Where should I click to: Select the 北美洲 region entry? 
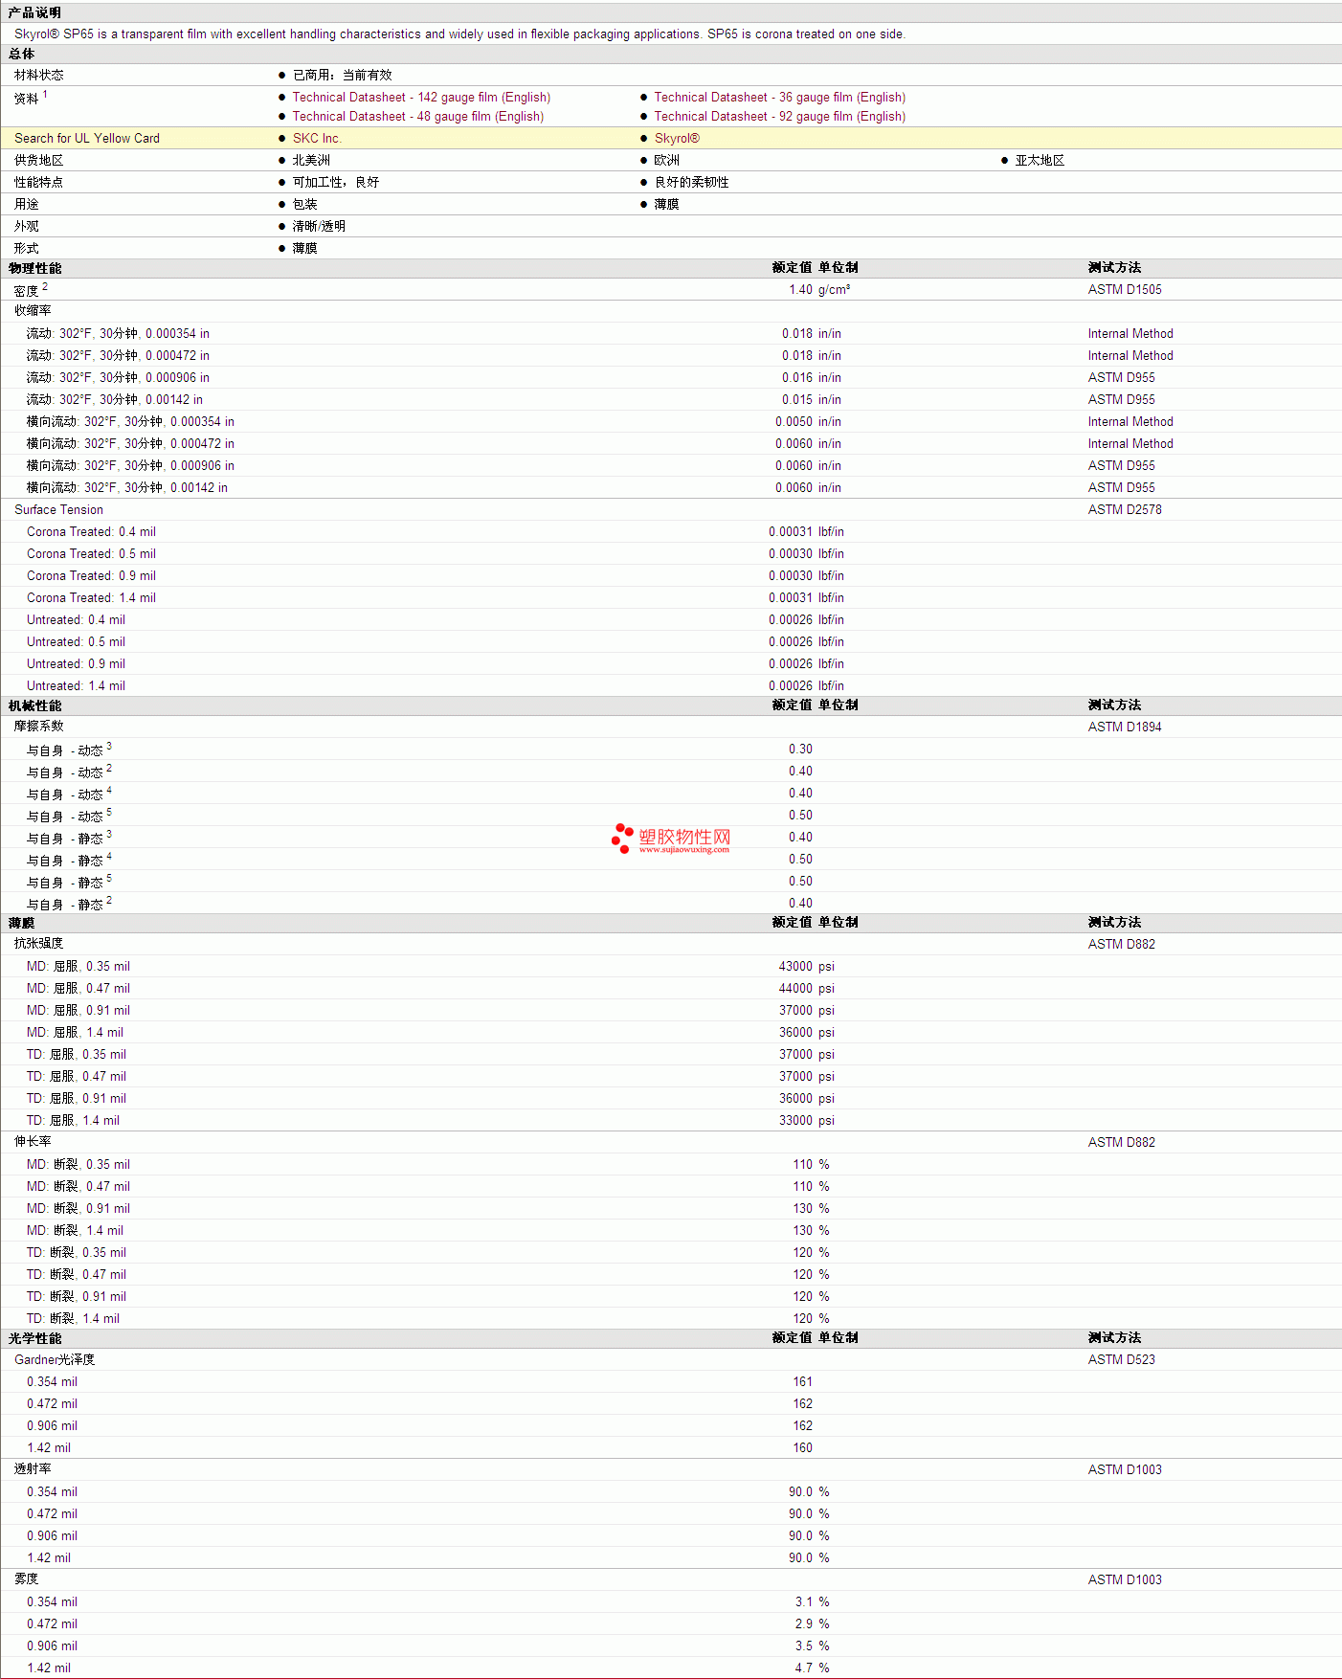pyautogui.click(x=311, y=160)
